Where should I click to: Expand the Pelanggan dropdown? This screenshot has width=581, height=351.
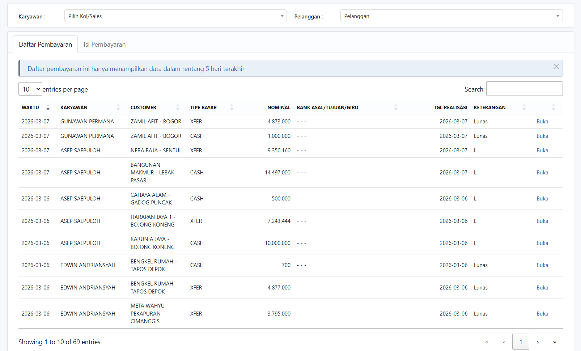click(x=451, y=16)
